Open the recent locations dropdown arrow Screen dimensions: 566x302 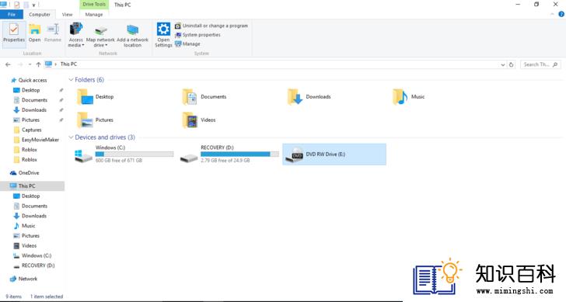click(x=30, y=64)
